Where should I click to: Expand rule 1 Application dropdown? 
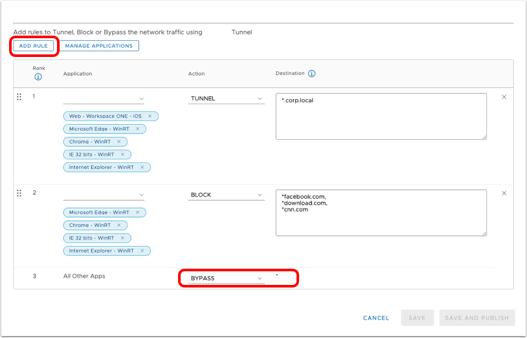(104, 99)
